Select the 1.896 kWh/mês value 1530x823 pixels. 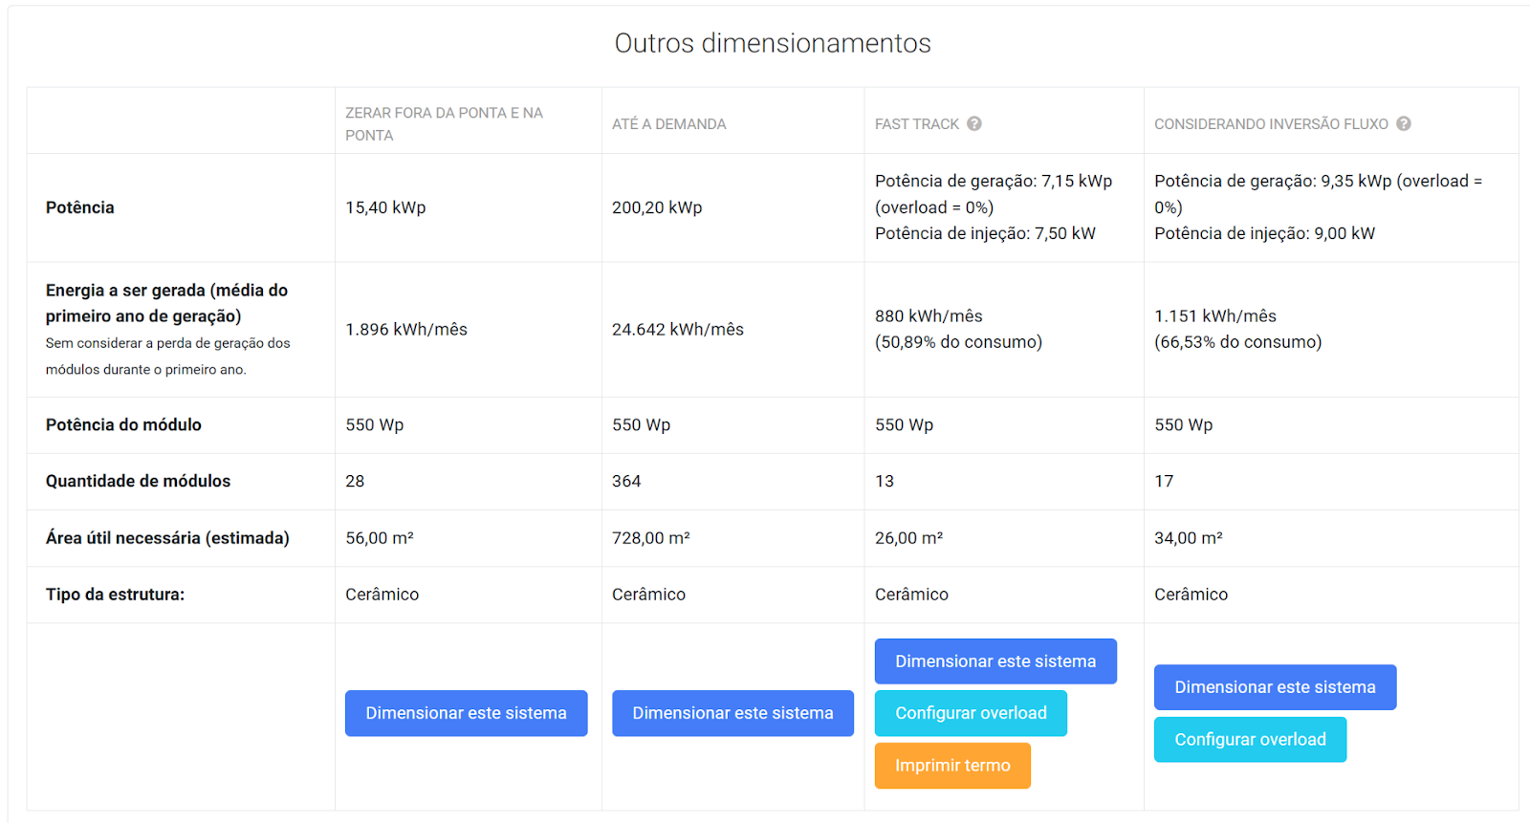(x=406, y=330)
